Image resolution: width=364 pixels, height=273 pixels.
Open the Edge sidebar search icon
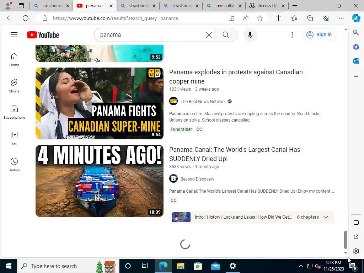point(356,32)
